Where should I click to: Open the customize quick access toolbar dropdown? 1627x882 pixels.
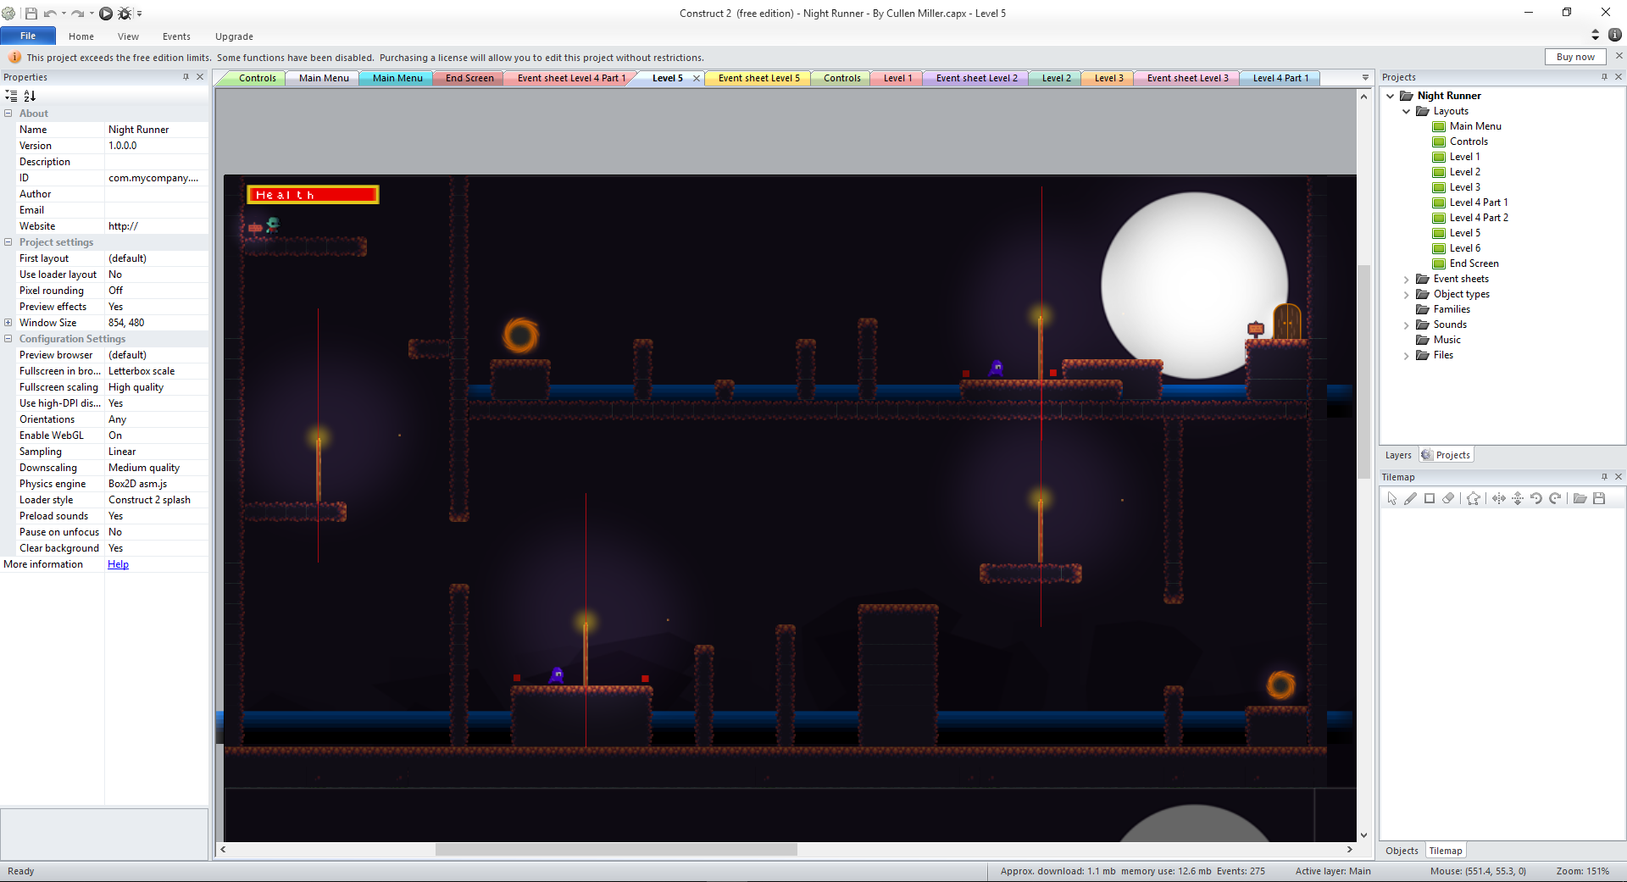[x=140, y=14]
